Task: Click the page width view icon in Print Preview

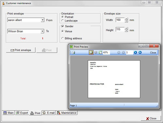Action: [100, 53]
